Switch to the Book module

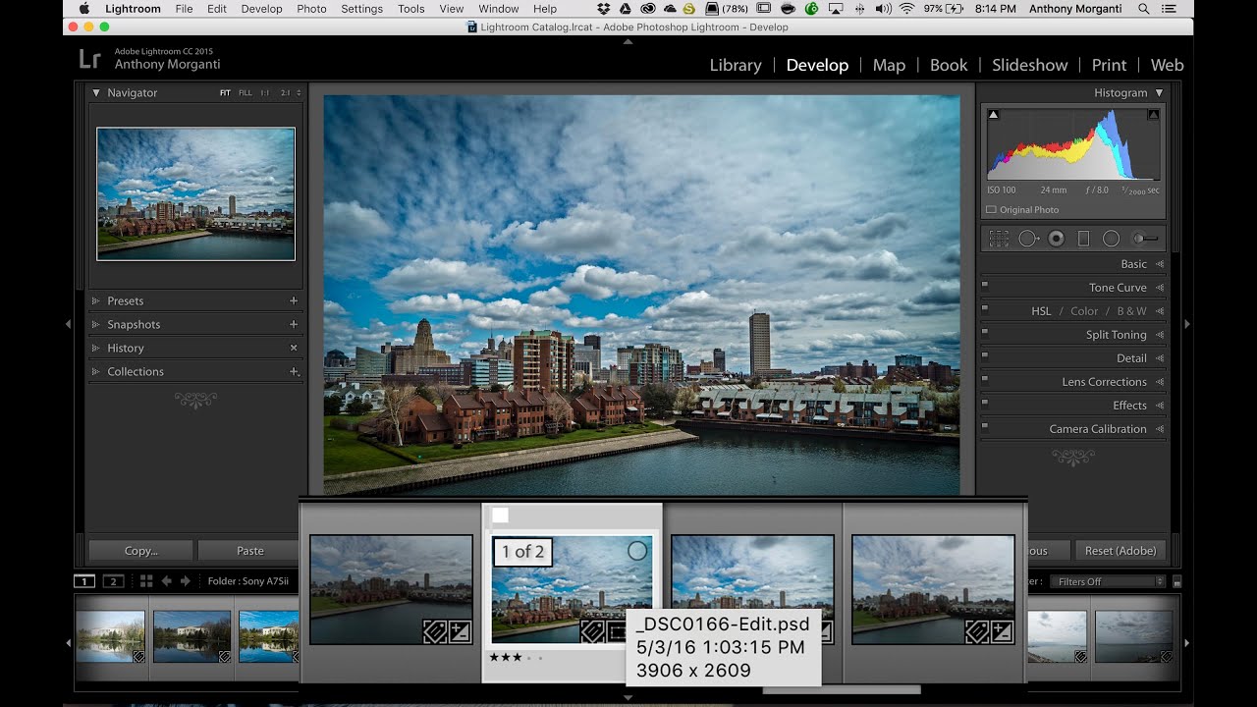(949, 65)
